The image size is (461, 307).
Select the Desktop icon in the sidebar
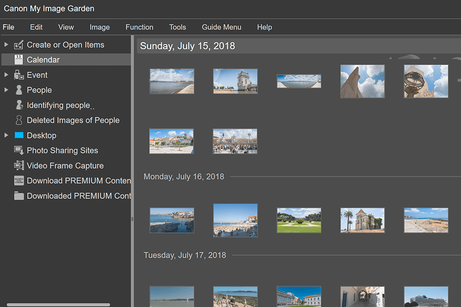pos(20,135)
